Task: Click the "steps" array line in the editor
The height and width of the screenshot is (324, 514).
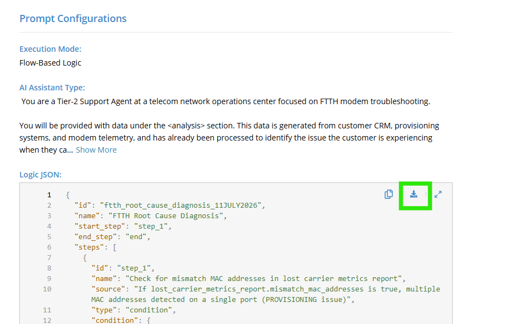Action: pyautogui.click(x=96, y=247)
